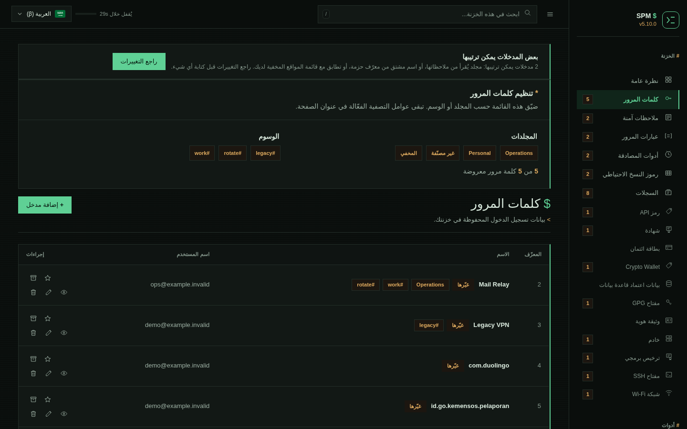
Task: Click the غيّرها badge on Legacy VPN
Action: pos(458,325)
